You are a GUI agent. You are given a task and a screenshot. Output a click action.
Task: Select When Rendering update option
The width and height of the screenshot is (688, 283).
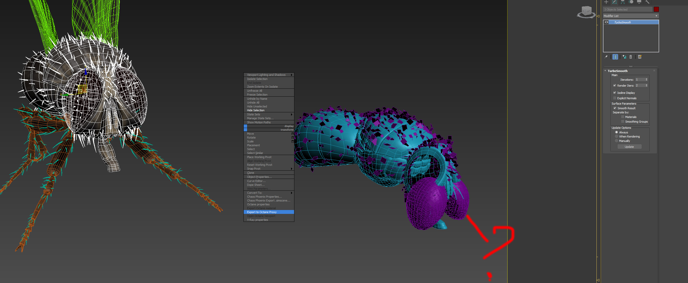click(617, 136)
